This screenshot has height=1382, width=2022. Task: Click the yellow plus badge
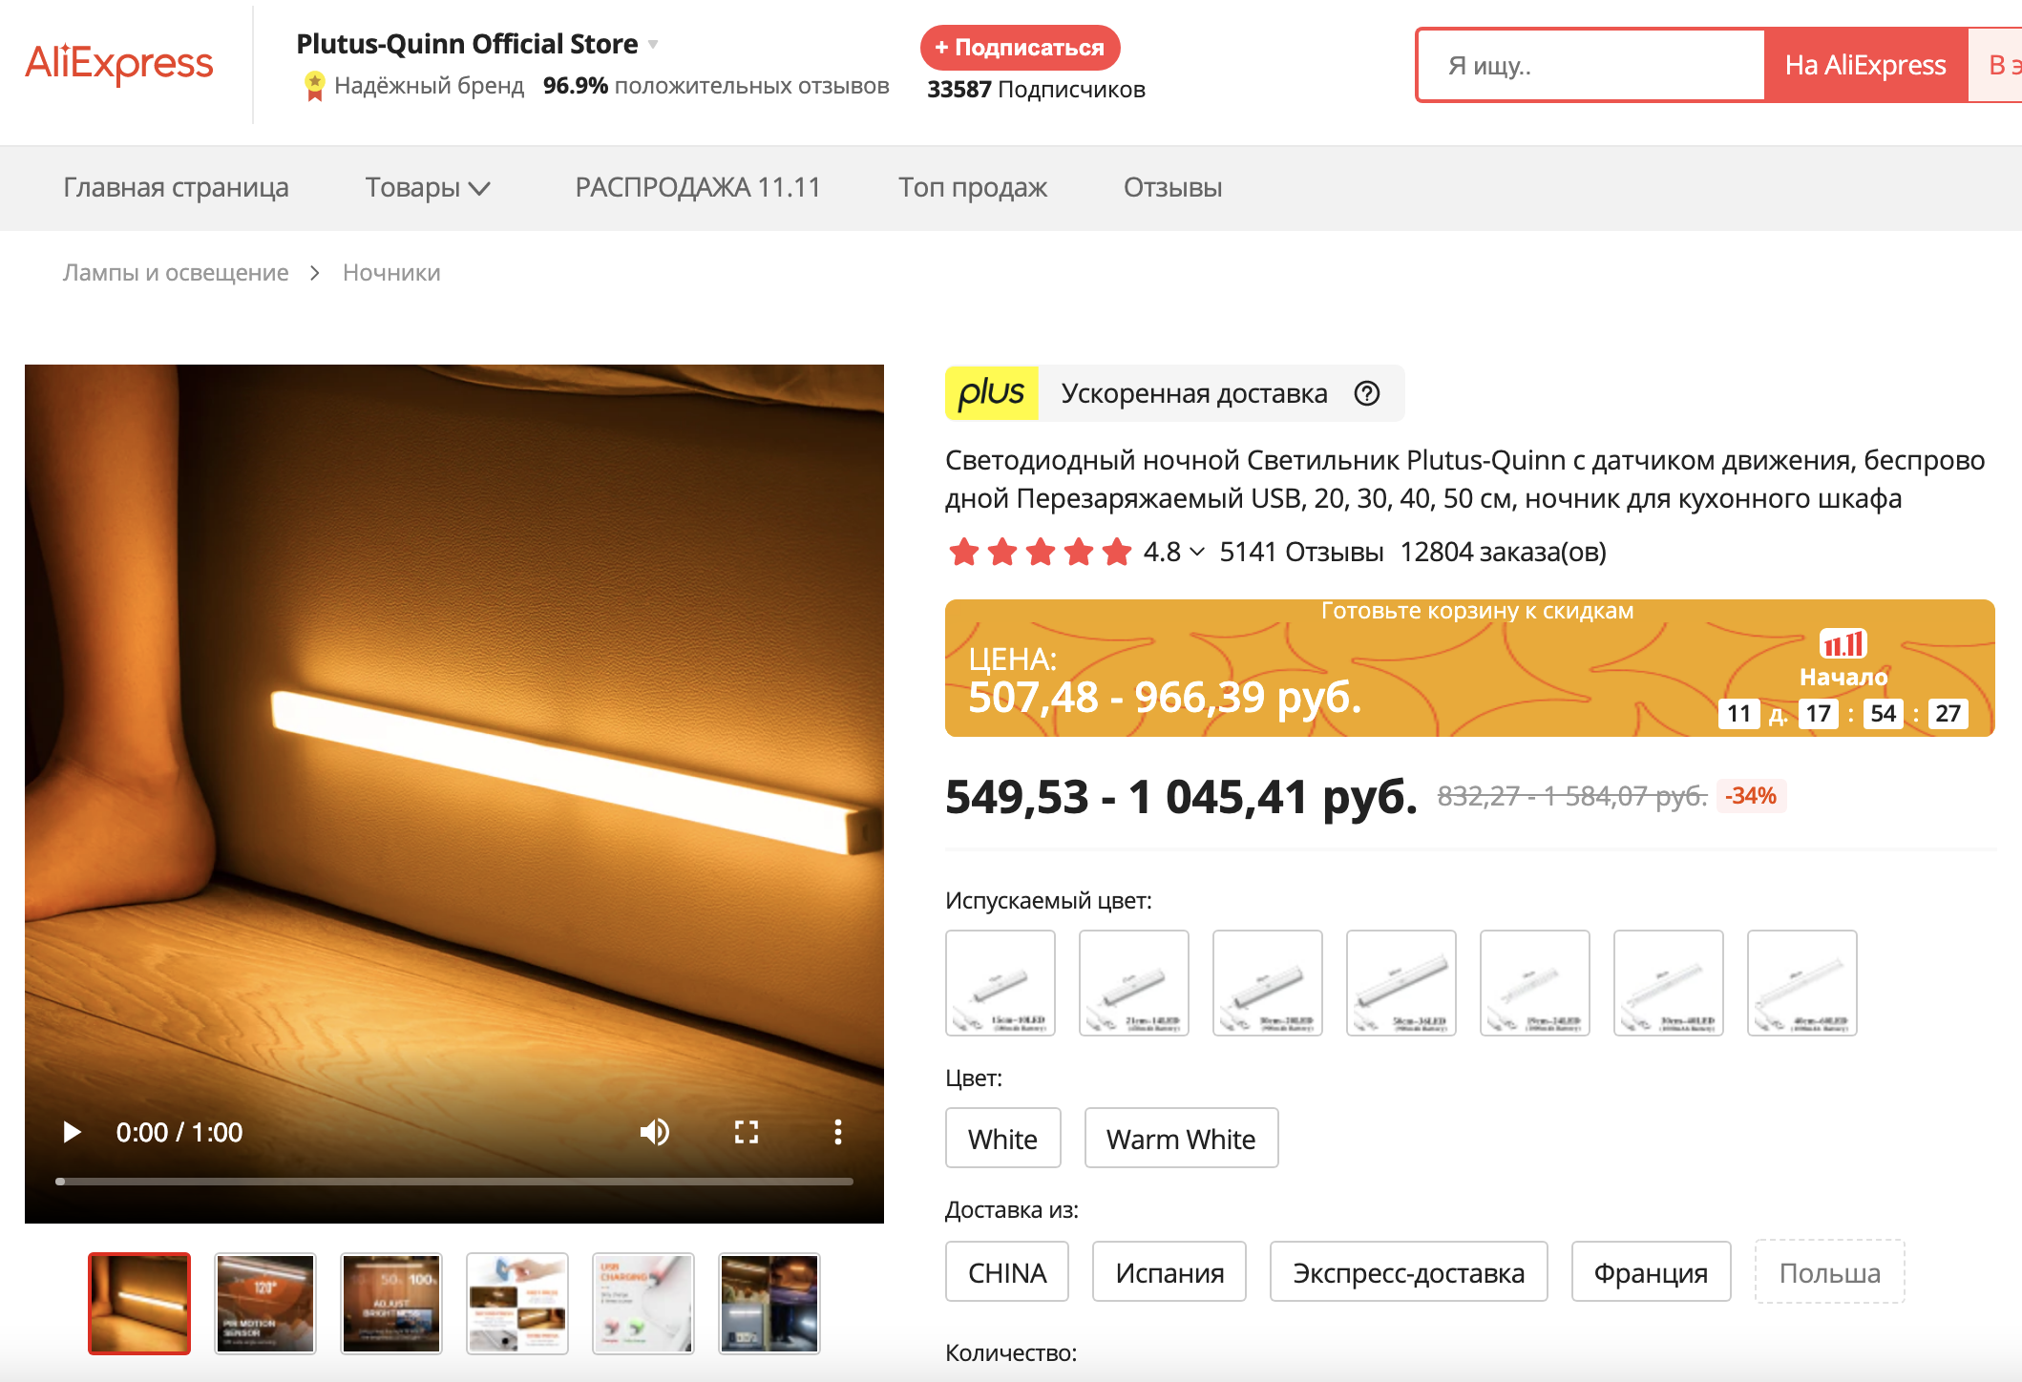991,393
